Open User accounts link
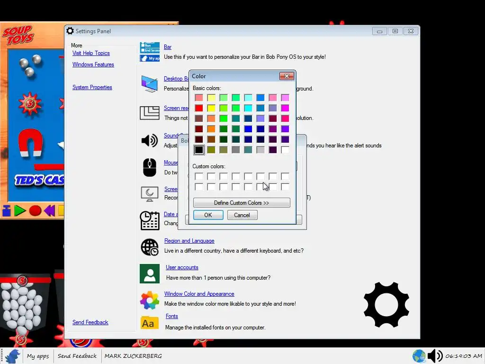Image resolution: width=485 pixels, height=364 pixels. pyautogui.click(x=182, y=267)
